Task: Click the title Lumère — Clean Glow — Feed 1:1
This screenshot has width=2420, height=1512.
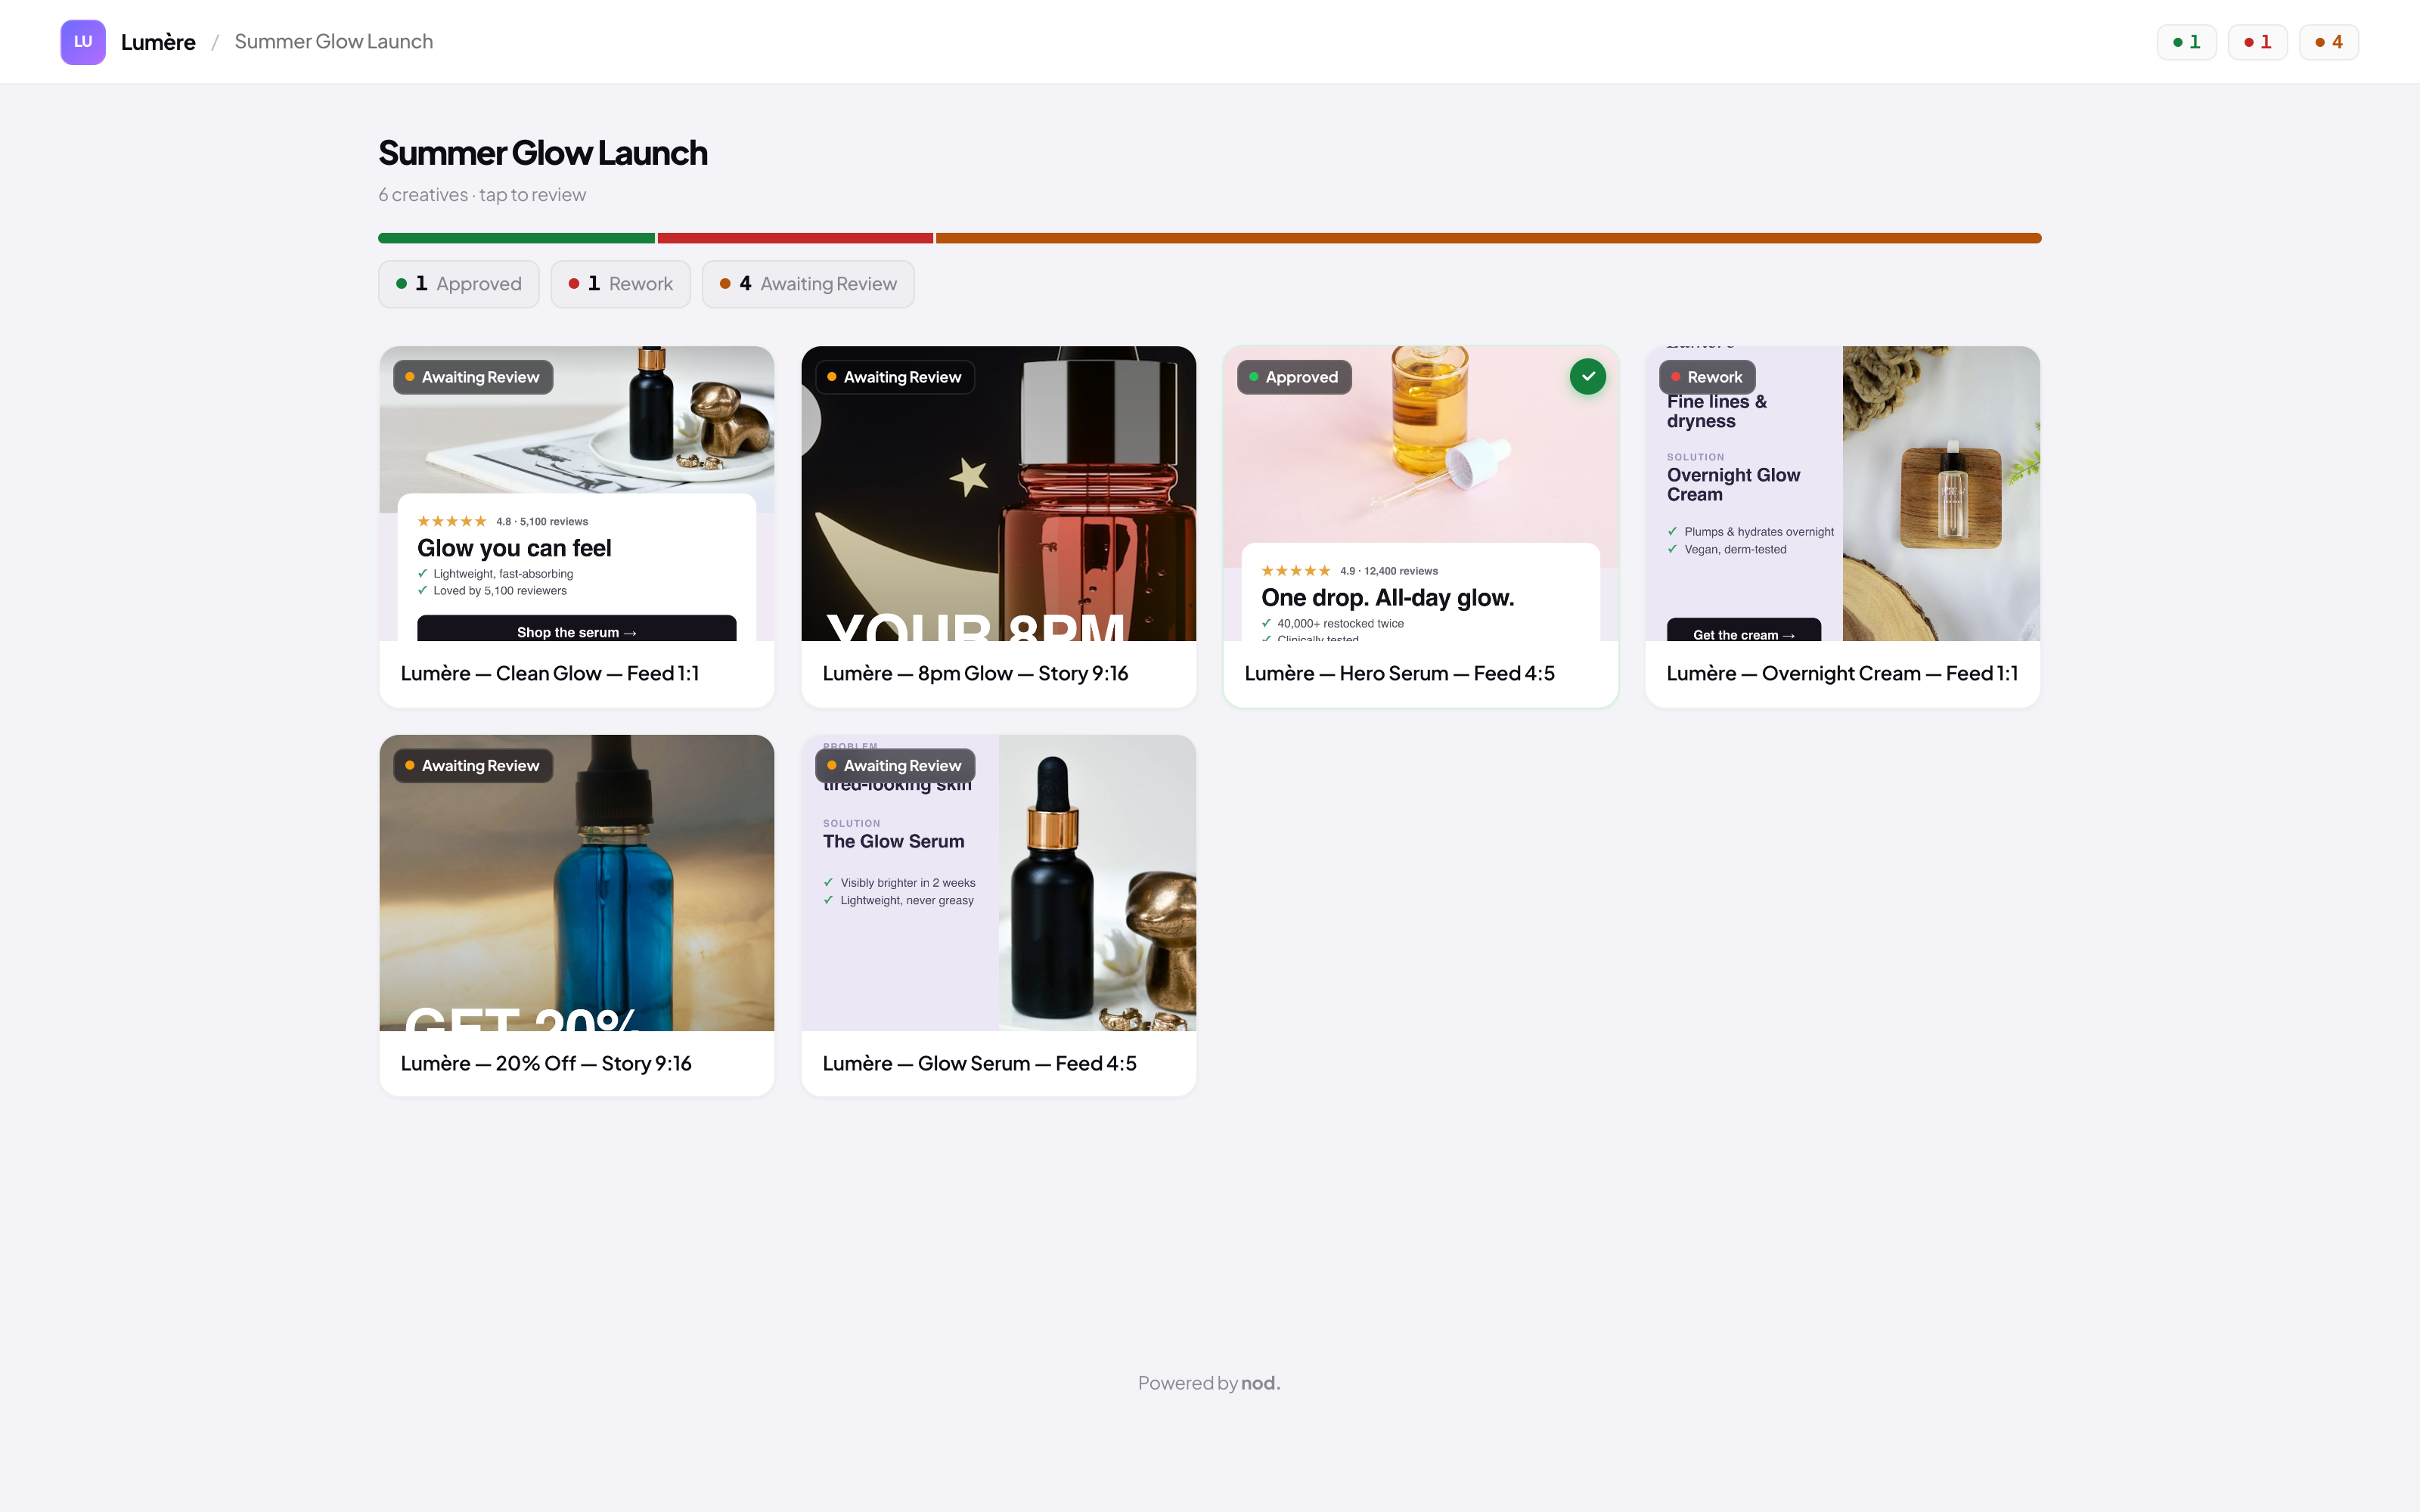Action: [550, 674]
